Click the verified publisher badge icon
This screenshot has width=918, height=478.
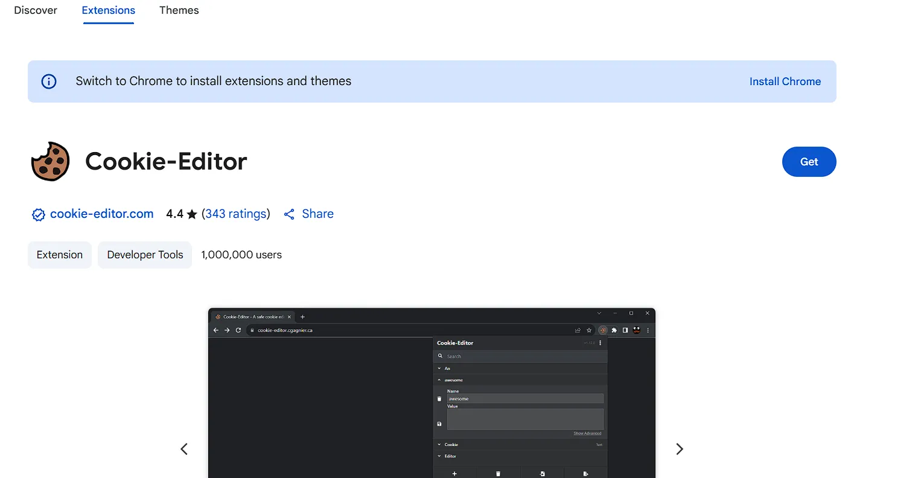(x=38, y=215)
